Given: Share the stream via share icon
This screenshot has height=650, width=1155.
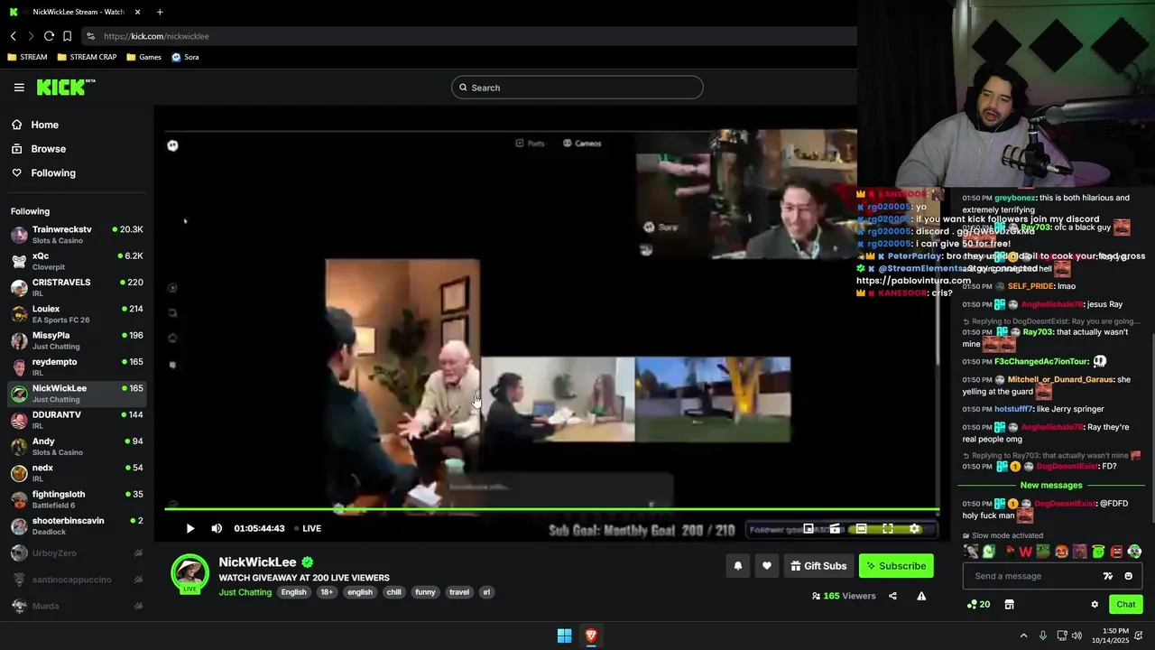Looking at the screenshot, I should point(892,596).
